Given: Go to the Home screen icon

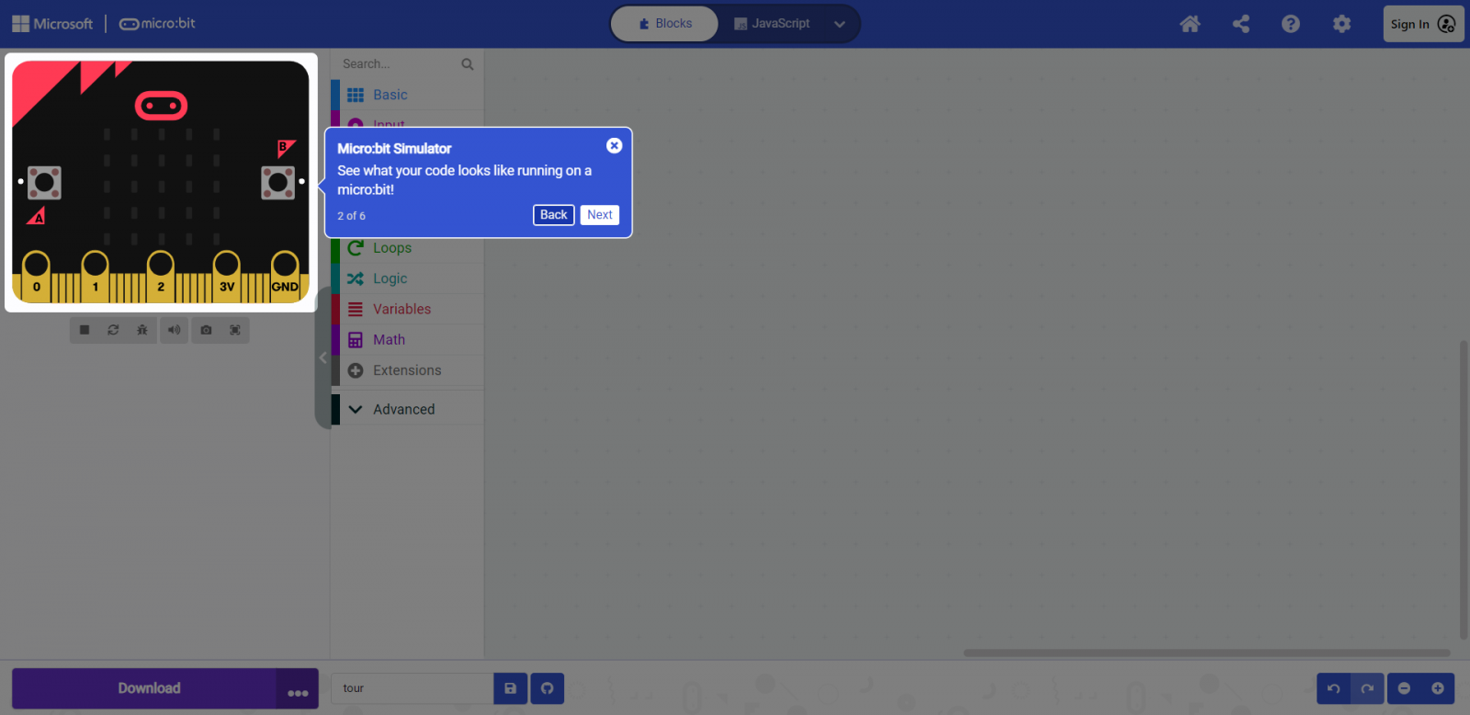Looking at the screenshot, I should [x=1190, y=24].
